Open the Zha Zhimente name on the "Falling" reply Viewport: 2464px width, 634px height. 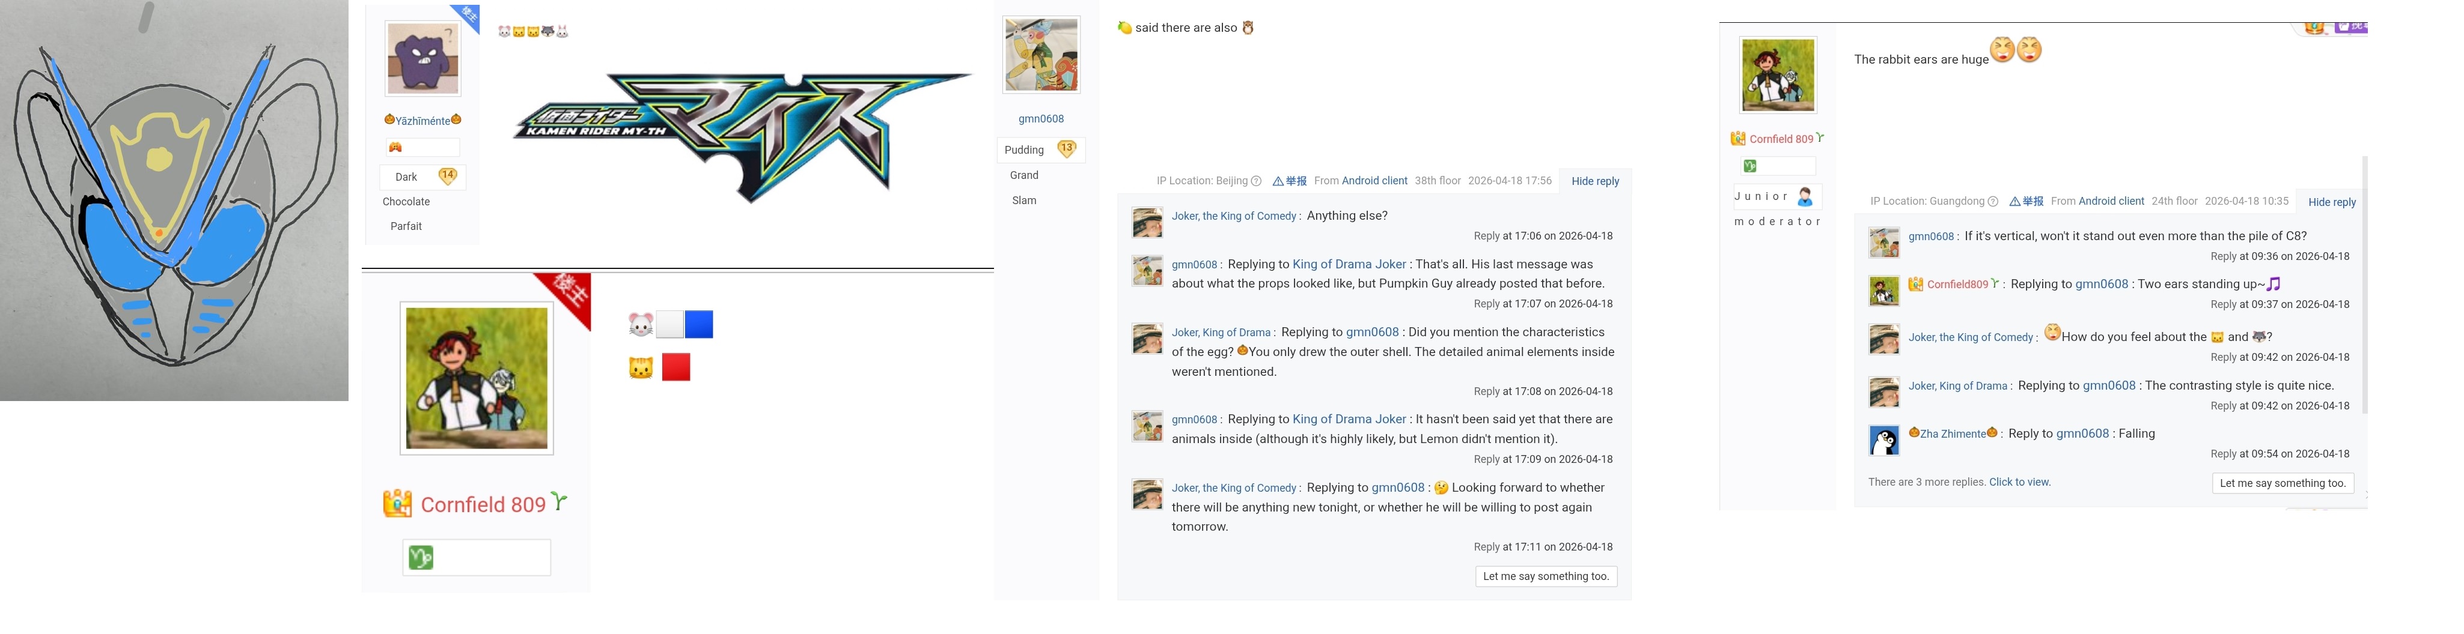1953,433
